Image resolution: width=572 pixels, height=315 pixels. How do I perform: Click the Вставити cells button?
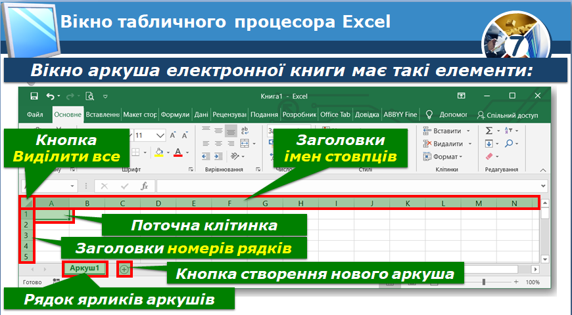tap(446, 131)
